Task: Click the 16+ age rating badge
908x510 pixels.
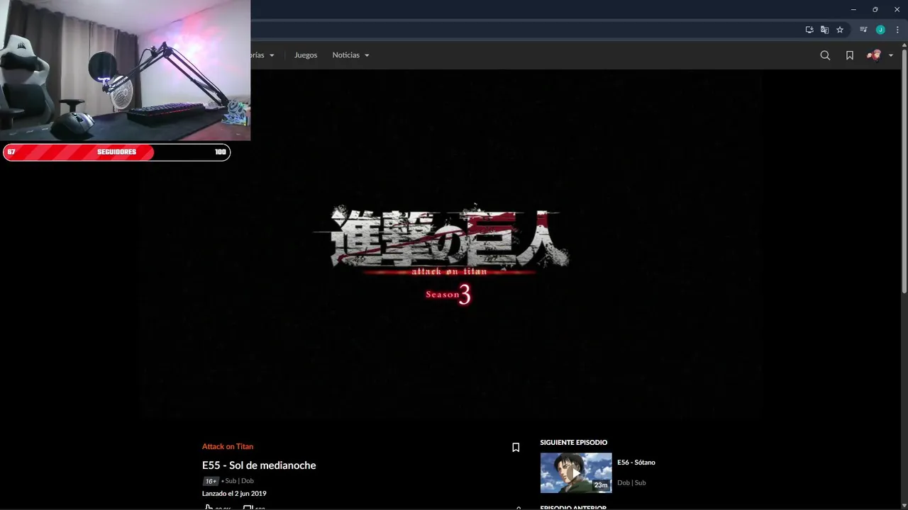Action: (x=211, y=481)
